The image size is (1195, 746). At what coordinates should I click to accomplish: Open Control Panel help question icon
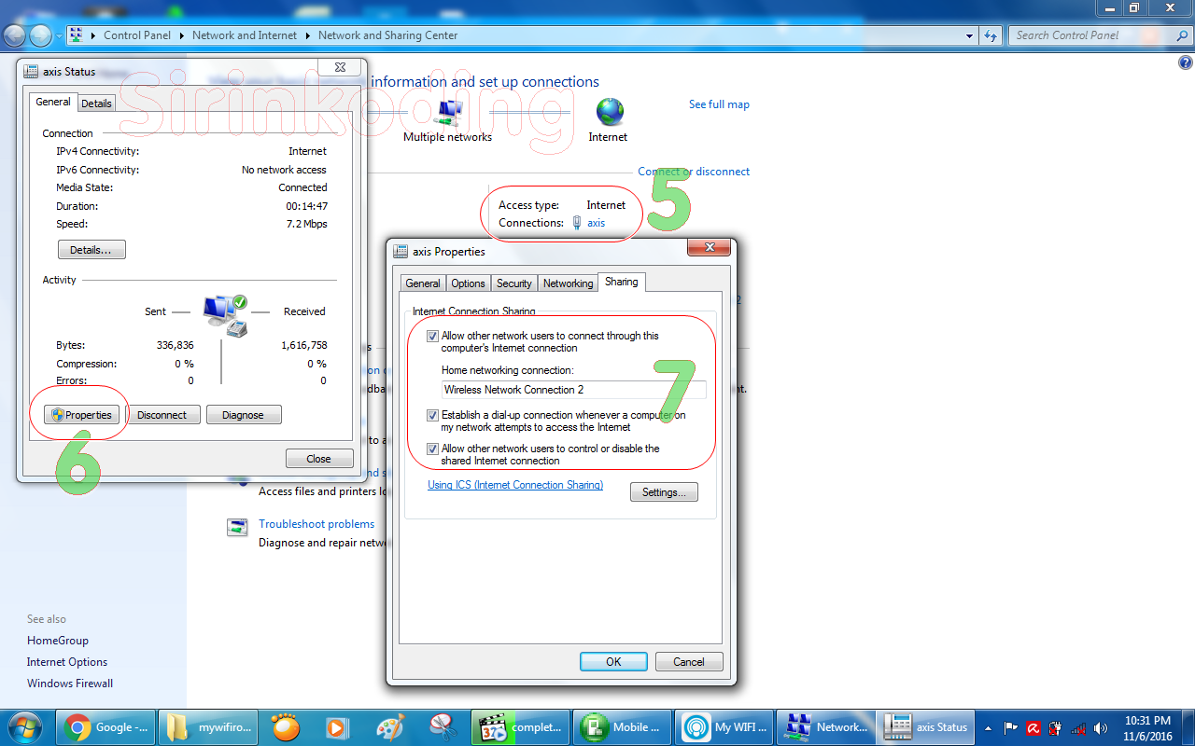[x=1186, y=62]
